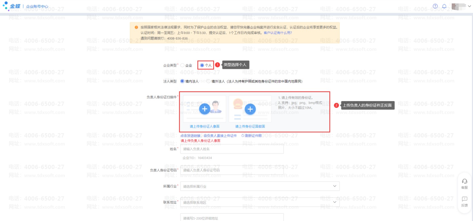Viewport: 473px width, 221px height.
Task: Click the refresh icon beside 刷新证件照
Action: pos(243,136)
